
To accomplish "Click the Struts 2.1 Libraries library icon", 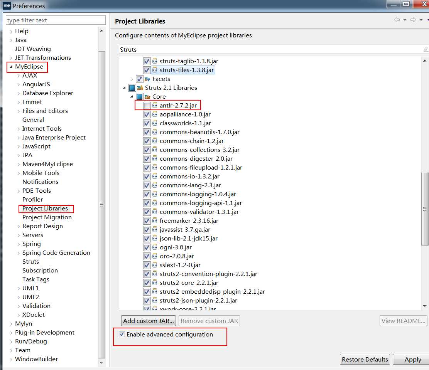I will coord(140,88).
